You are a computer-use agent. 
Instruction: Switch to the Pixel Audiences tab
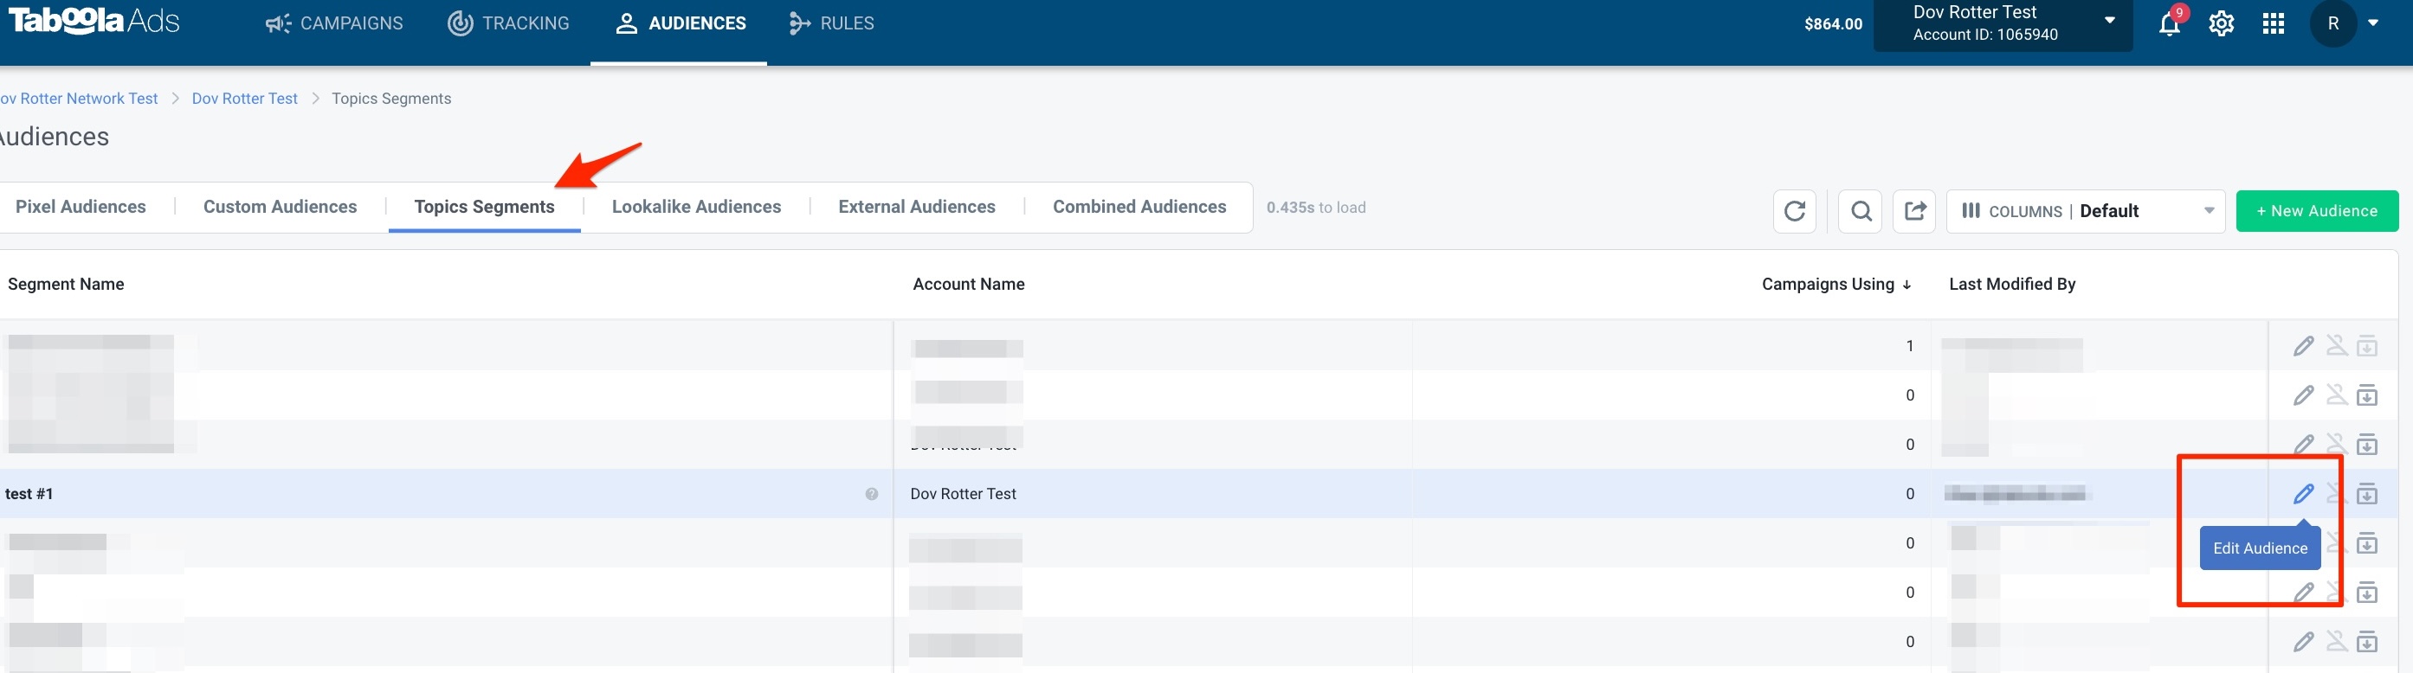[x=81, y=207]
